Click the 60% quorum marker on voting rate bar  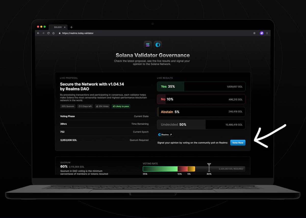(x=209, y=167)
